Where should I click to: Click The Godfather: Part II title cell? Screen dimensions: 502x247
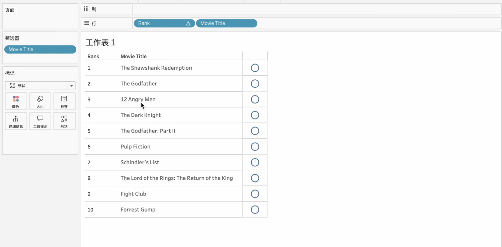point(148,131)
